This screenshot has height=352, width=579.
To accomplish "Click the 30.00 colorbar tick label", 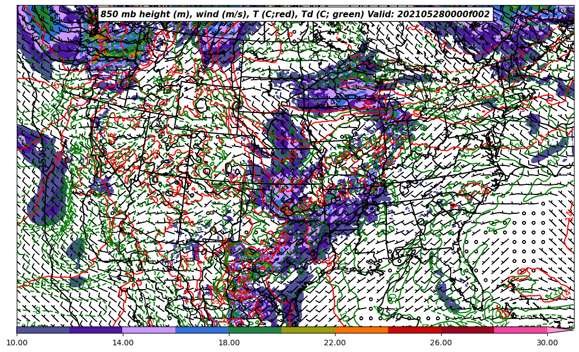I will click(x=547, y=343).
